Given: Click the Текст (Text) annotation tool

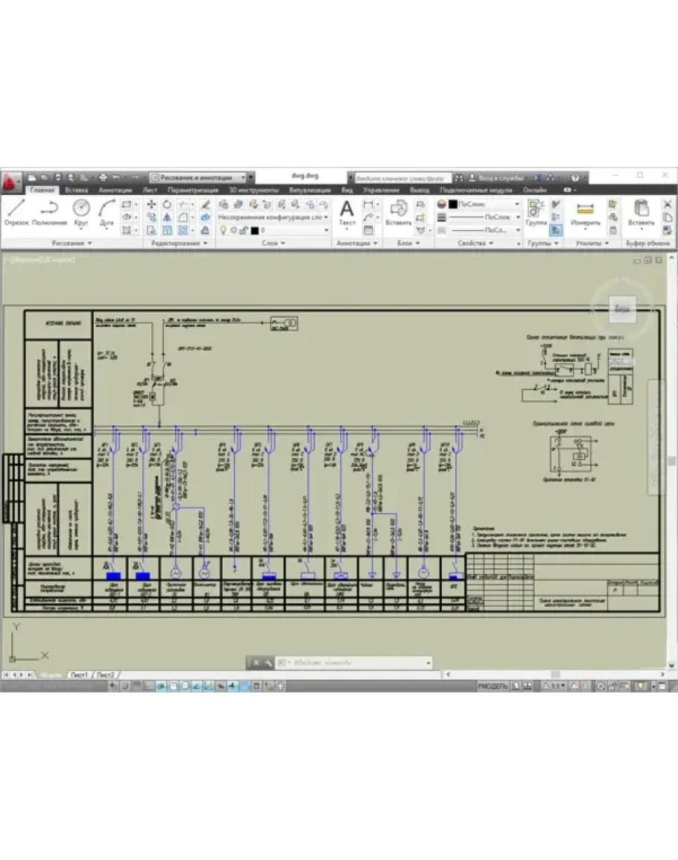Looking at the screenshot, I should [347, 211].
